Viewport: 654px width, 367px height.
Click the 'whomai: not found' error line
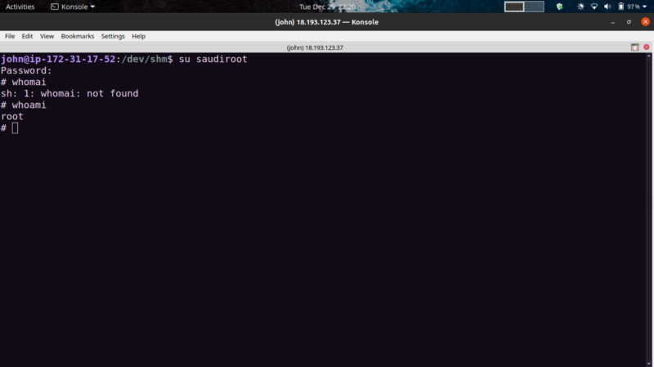click(69, 94)
